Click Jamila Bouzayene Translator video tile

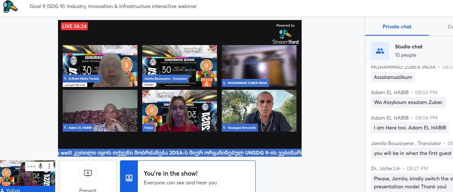pos(179,66)
